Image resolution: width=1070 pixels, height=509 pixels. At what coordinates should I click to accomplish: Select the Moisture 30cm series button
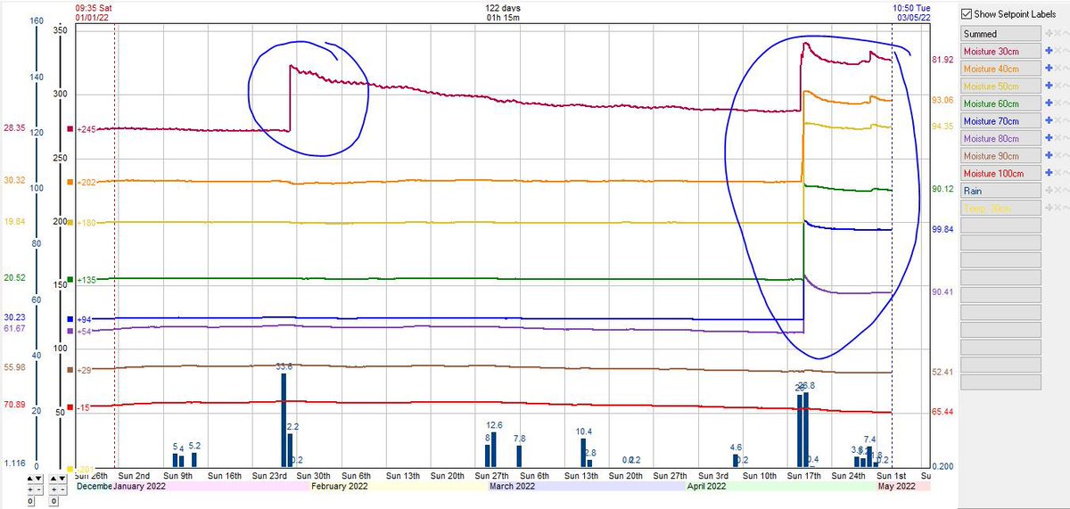pyautogui.click(x=1000, y=51)
